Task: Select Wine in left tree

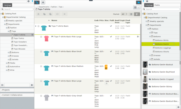Action: click(12, 70)
